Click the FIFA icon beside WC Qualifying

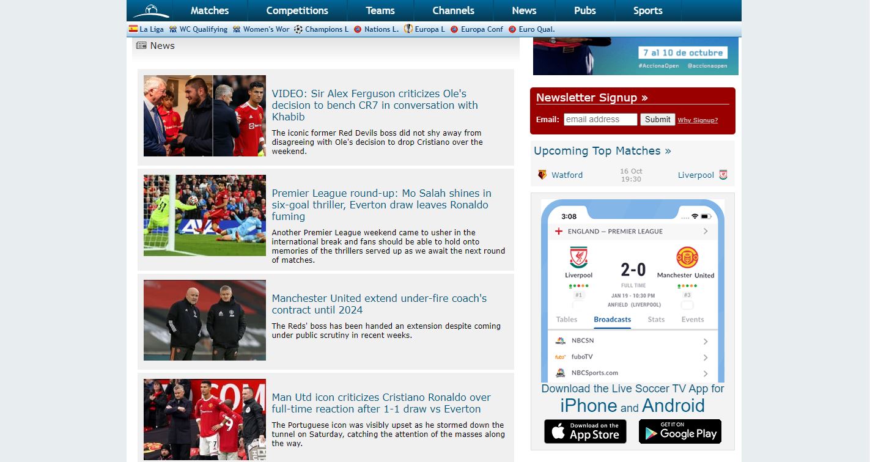coord(173,29)
